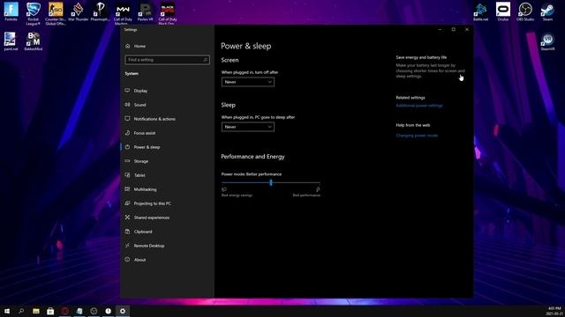Select the OBS Studio desktop icon
This screenshot has width=565, height=317.
point(525,11)
